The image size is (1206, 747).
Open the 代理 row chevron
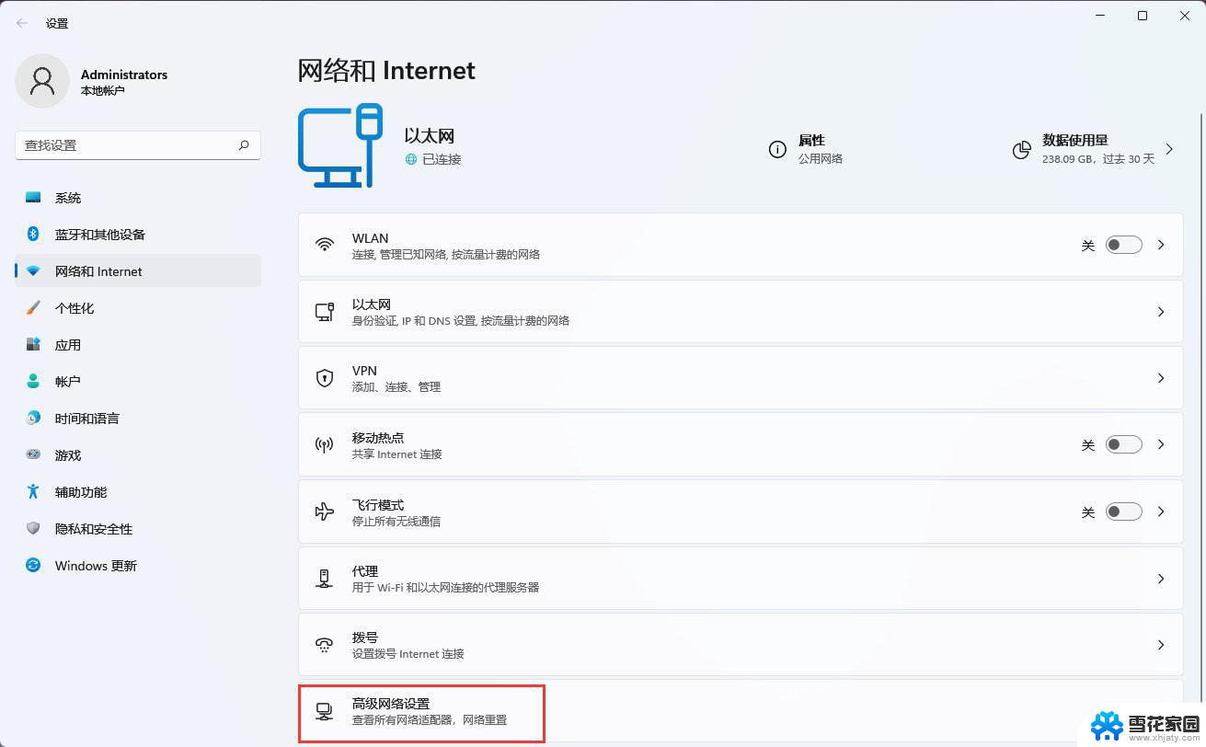coord(1161,579)
